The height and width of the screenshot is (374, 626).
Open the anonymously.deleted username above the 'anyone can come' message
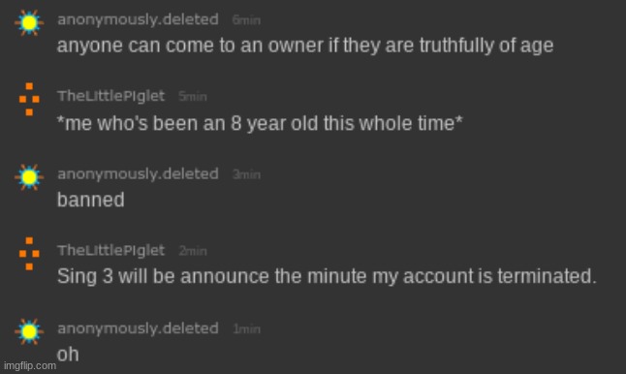tap(139, 19)
